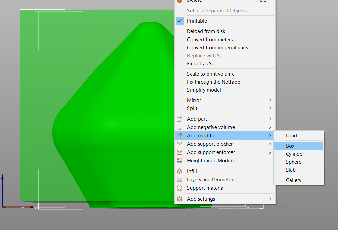The image size is (338, 230).
Task: Click Scale to print volume
Action: pos(211,74)
